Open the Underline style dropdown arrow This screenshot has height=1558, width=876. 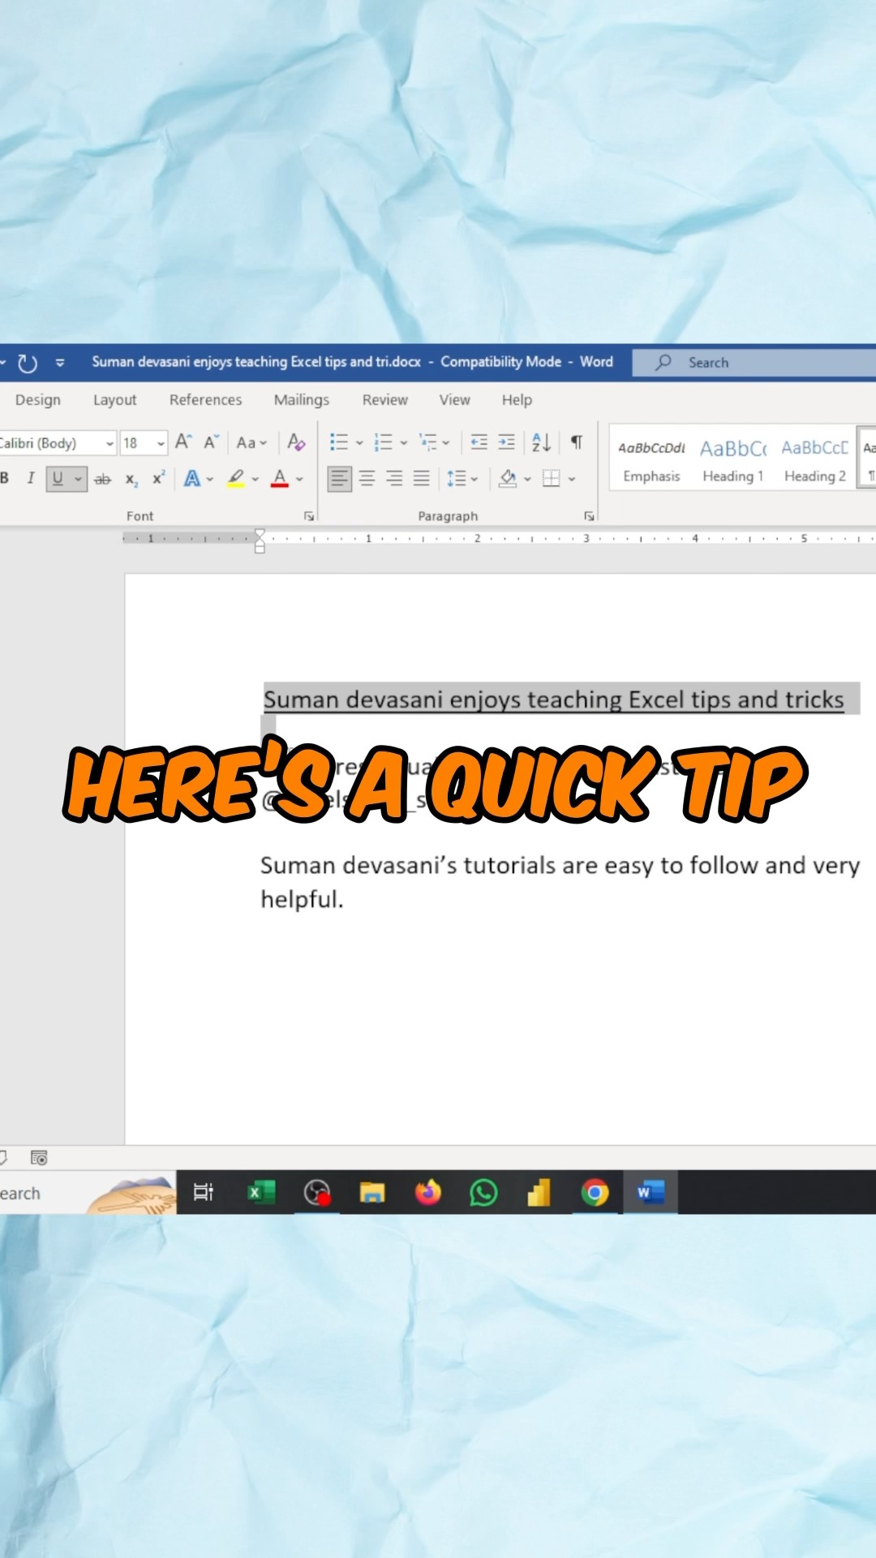click(78, 479)
